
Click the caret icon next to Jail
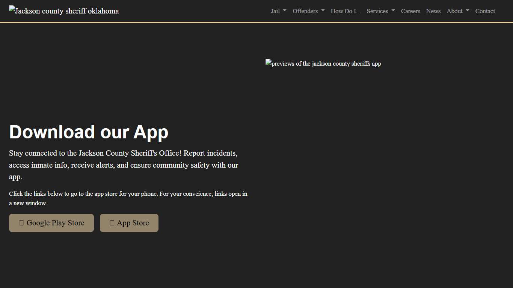[x=284, y=11]
